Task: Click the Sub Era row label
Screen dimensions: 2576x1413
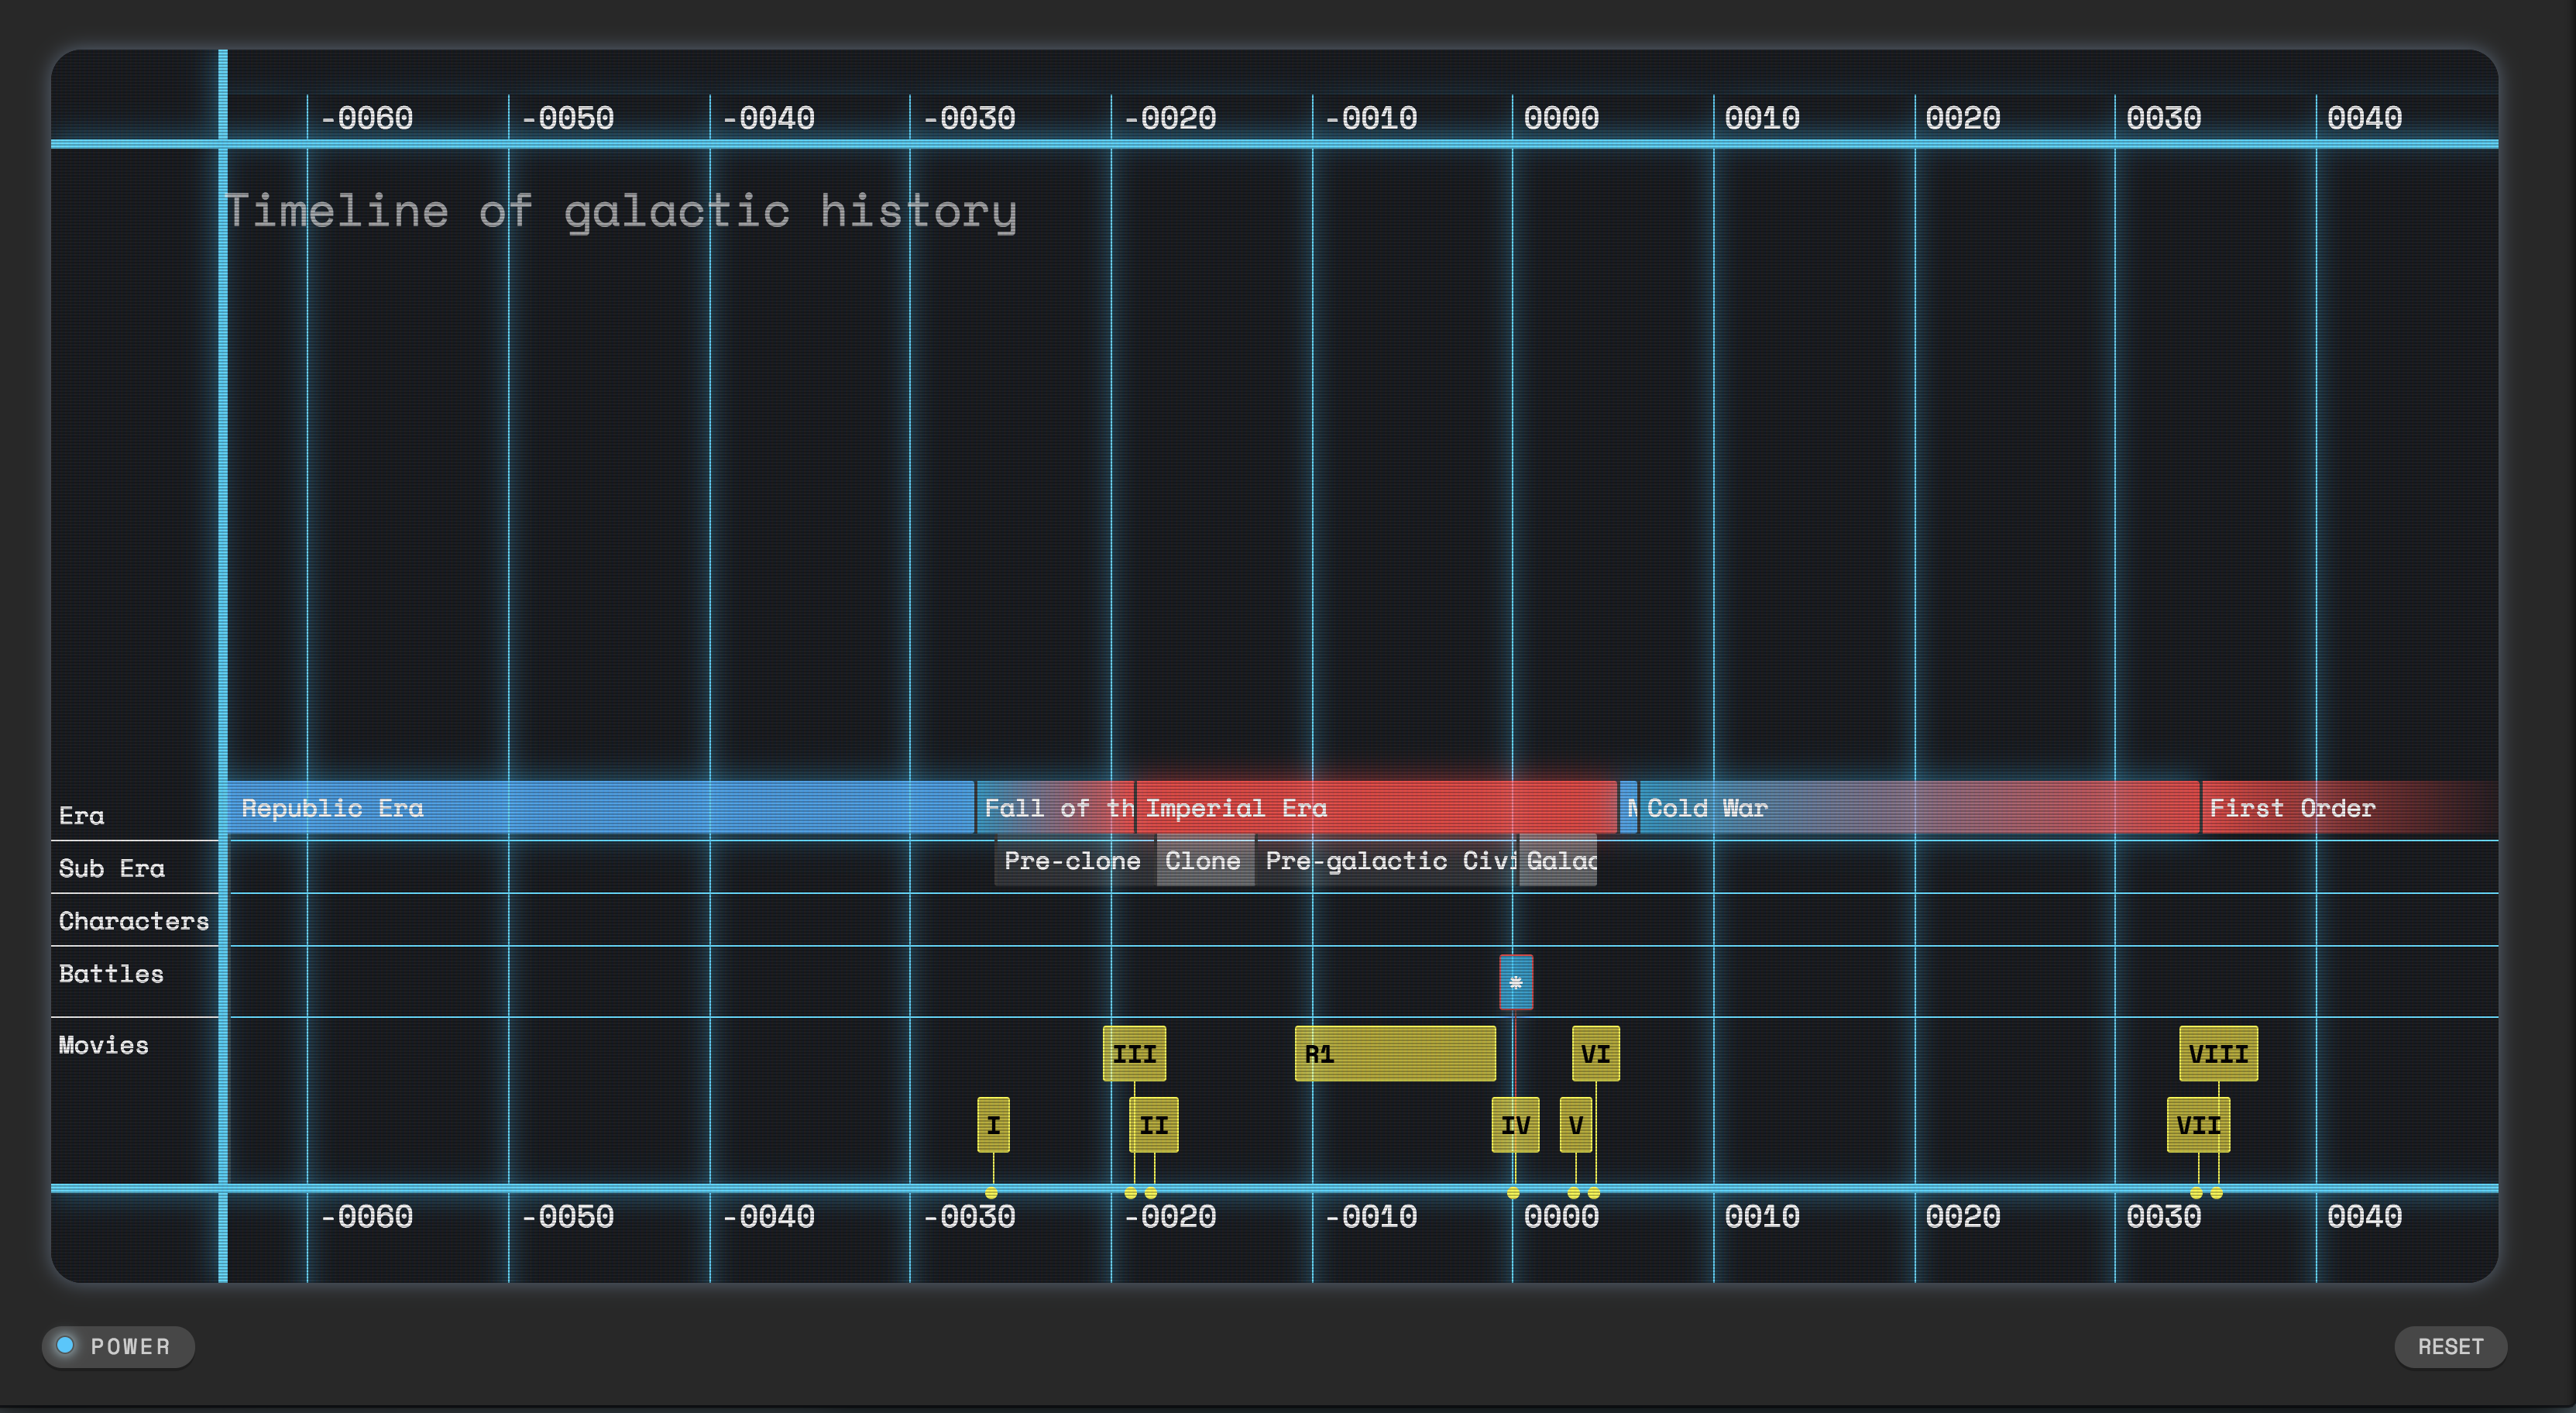Action: [112, 868]
